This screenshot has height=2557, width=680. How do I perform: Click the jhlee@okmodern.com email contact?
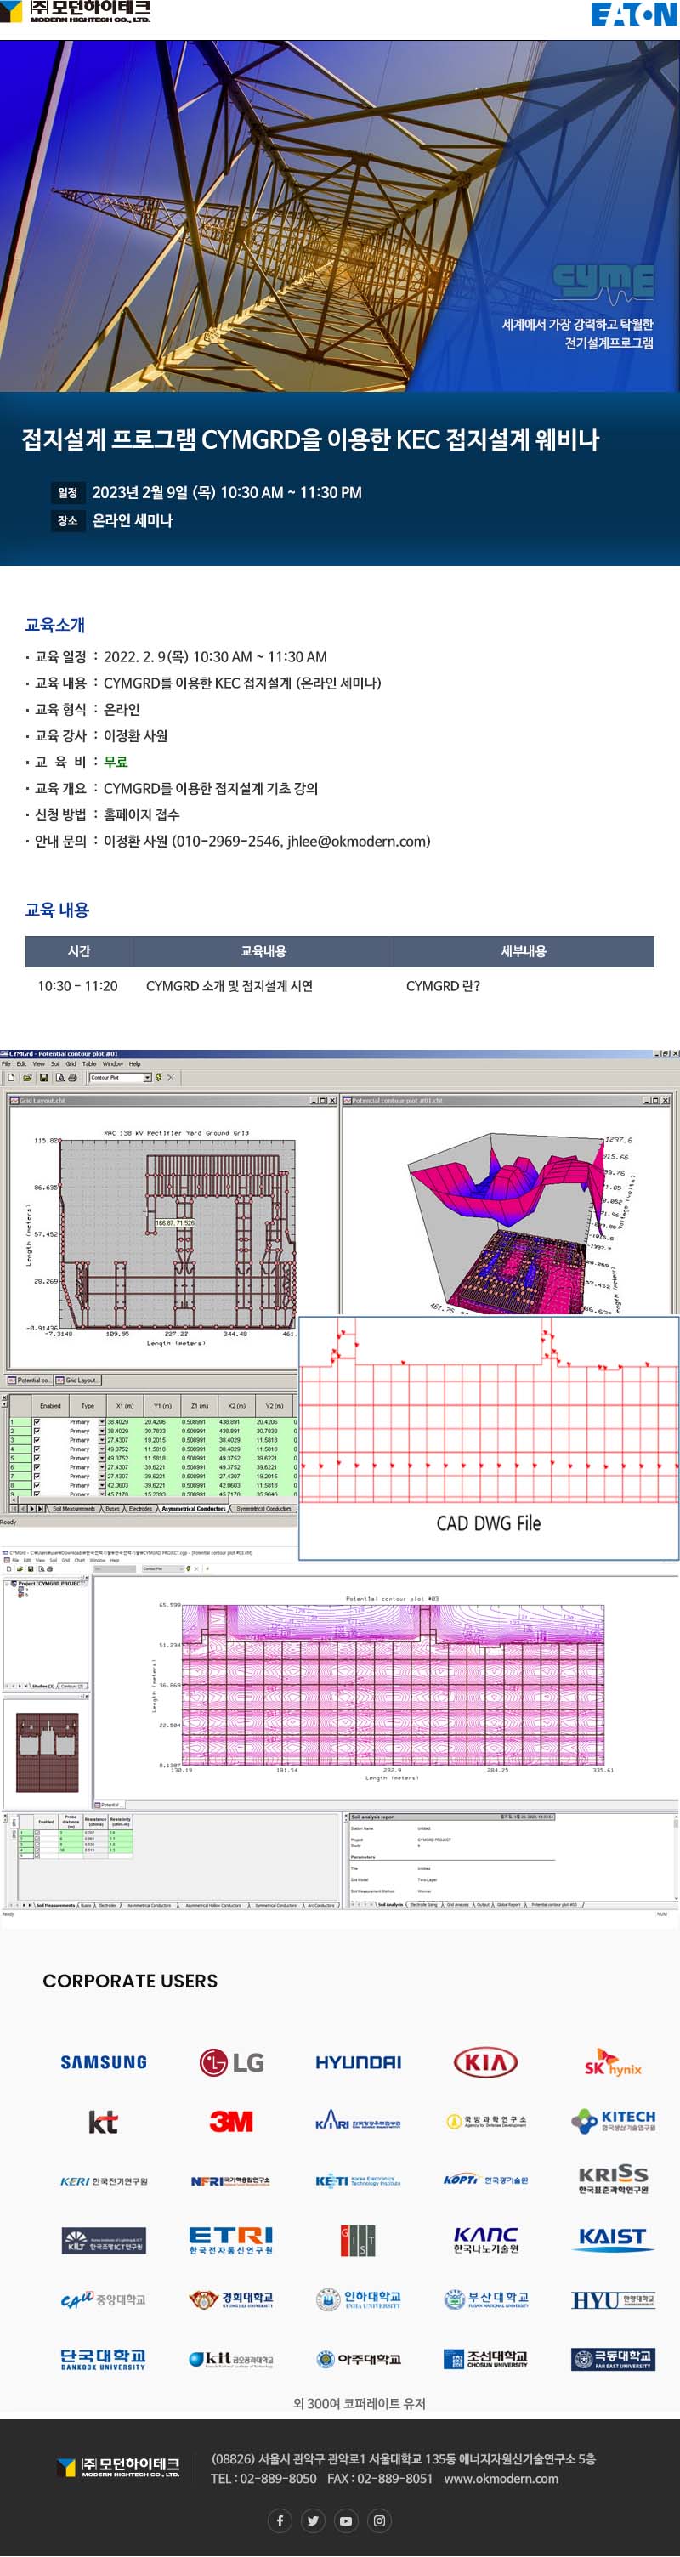pos(357,841)
